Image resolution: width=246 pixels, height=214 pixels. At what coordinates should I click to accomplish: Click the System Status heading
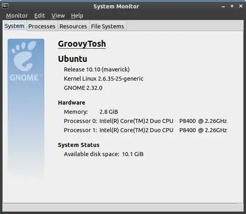[79, 145]
